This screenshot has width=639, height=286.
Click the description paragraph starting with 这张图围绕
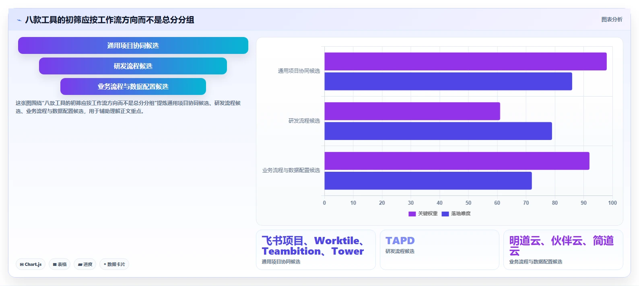[128, 107]
